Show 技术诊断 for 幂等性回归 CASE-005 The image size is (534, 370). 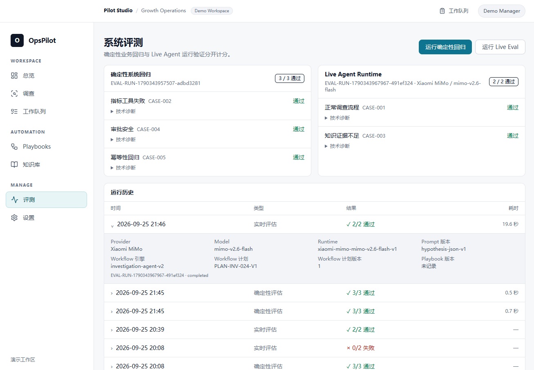pos(123,168)
